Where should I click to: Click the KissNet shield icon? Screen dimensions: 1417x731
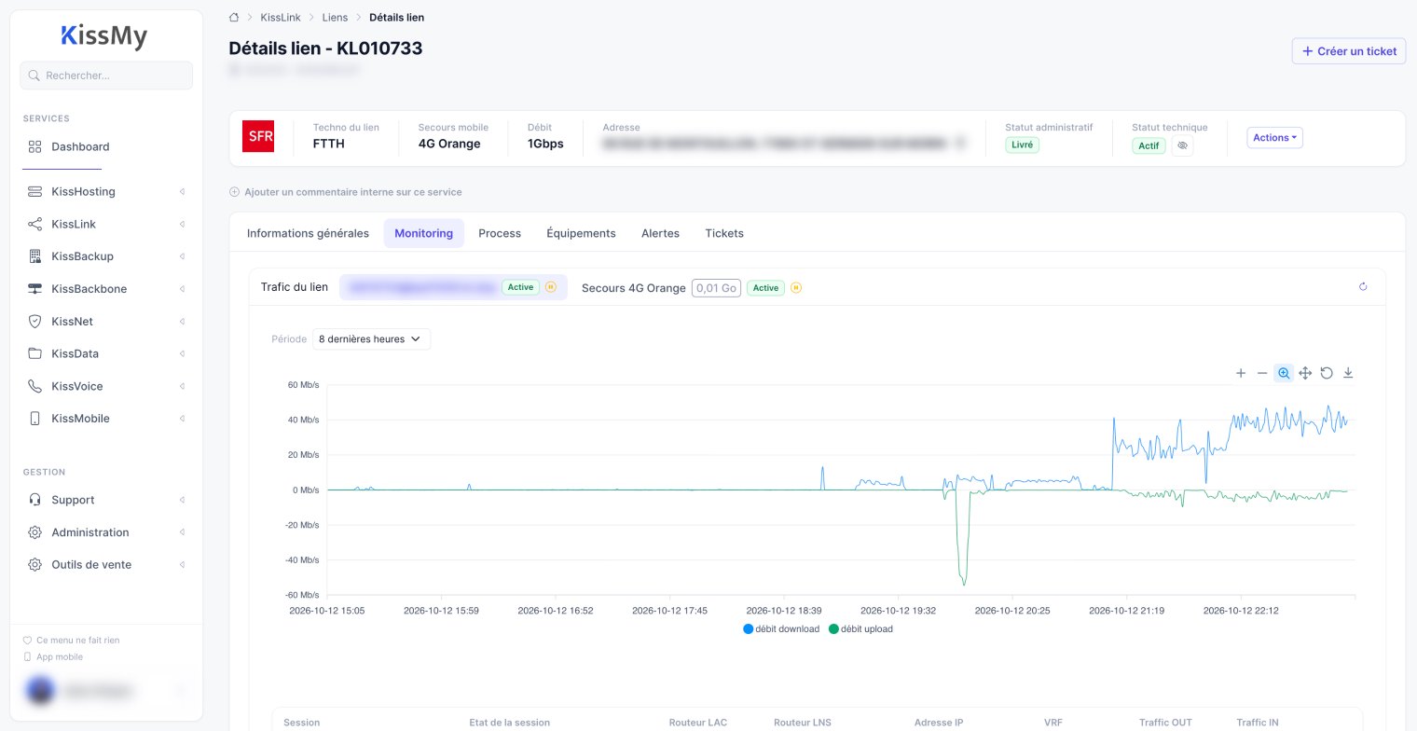tap(34, 321)
